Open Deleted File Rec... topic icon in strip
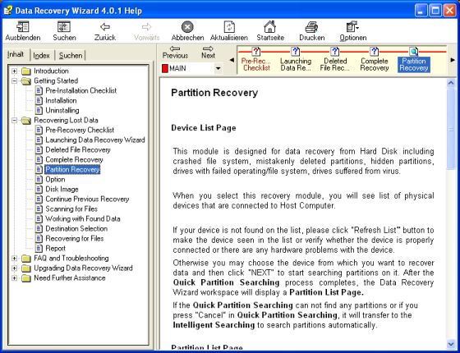This screenshot has width=460, height=353. coord(335,52)
